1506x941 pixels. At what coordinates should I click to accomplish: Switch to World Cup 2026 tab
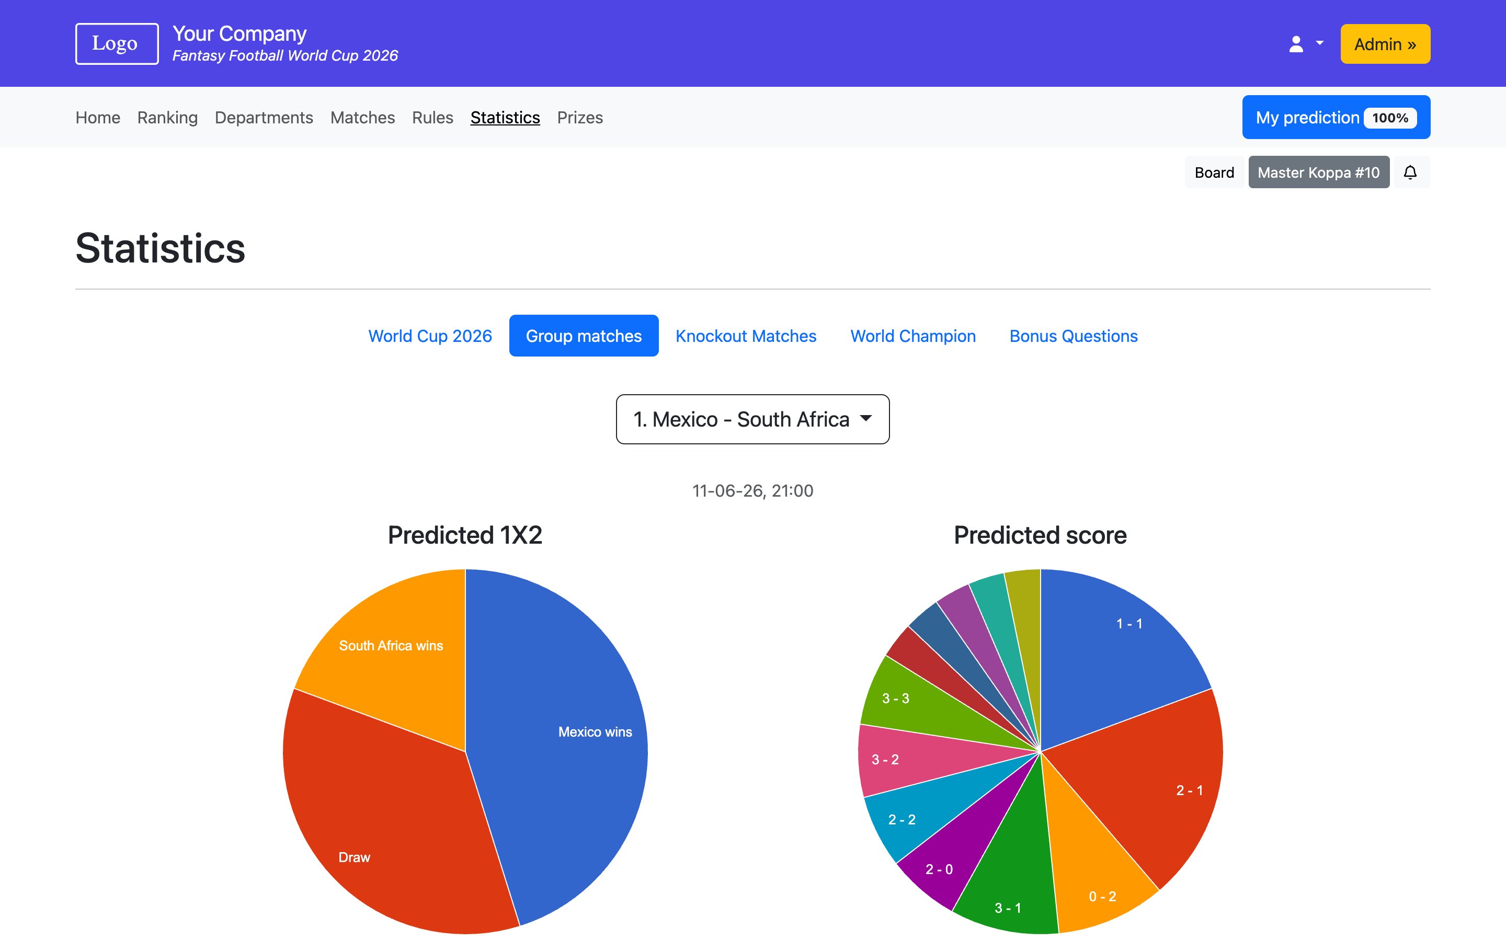(430, 336)
